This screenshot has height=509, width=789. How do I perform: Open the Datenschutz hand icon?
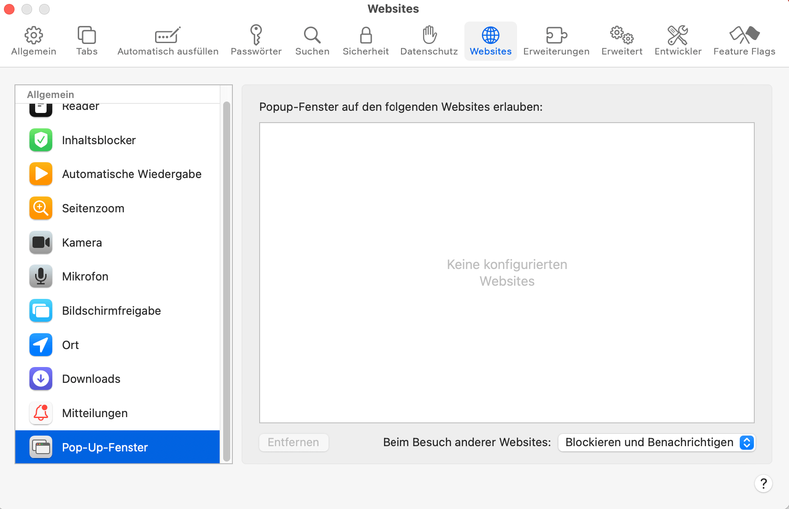(x=429, y=40)
